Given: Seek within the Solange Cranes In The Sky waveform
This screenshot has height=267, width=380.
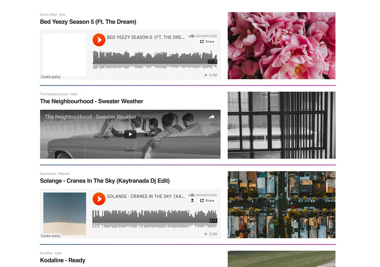Looking at the screenshot, I should [x=155, y=219].
